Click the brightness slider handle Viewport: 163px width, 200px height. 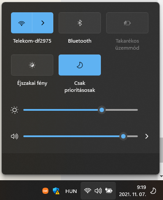tap(102, 110)
